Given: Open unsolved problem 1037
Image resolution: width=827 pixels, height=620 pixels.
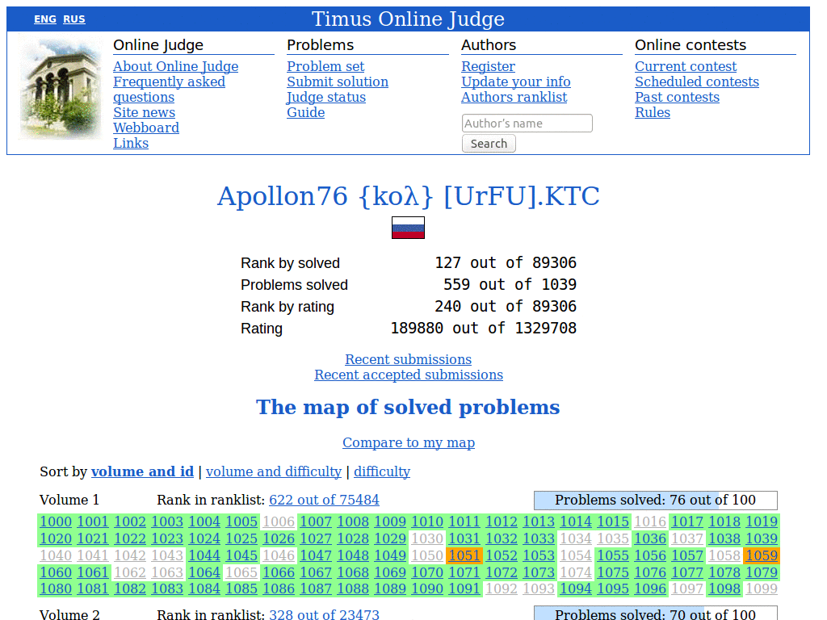Looking at the screenshot, I should (687, 538).
